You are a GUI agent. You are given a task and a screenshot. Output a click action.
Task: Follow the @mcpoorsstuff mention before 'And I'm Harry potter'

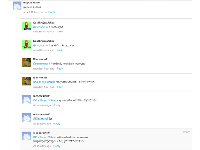(42, 45)
